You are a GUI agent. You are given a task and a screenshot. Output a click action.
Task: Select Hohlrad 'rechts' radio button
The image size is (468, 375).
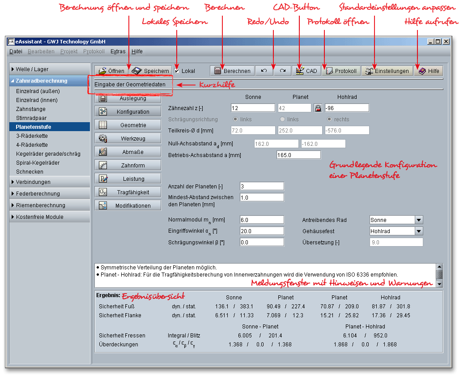coord(329,119)
